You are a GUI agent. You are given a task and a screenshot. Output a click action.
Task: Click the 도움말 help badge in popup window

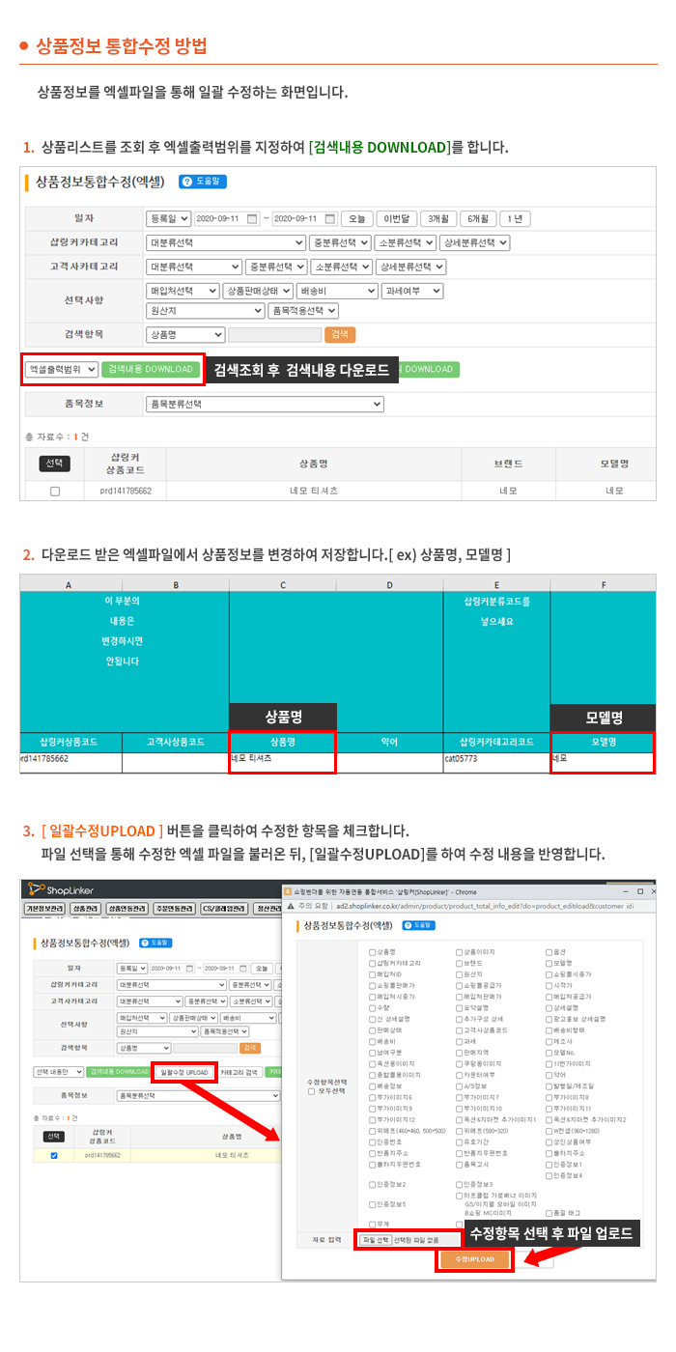419,925
